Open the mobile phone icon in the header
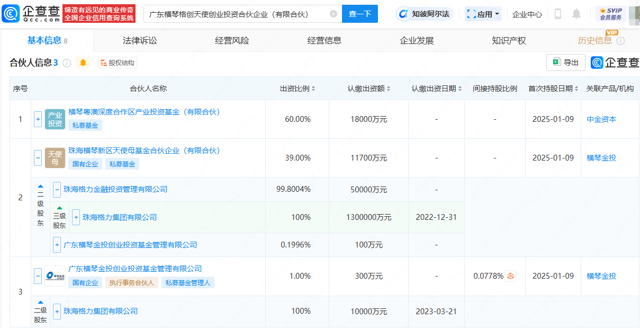The image size is (640, 328). pos(558,14)
